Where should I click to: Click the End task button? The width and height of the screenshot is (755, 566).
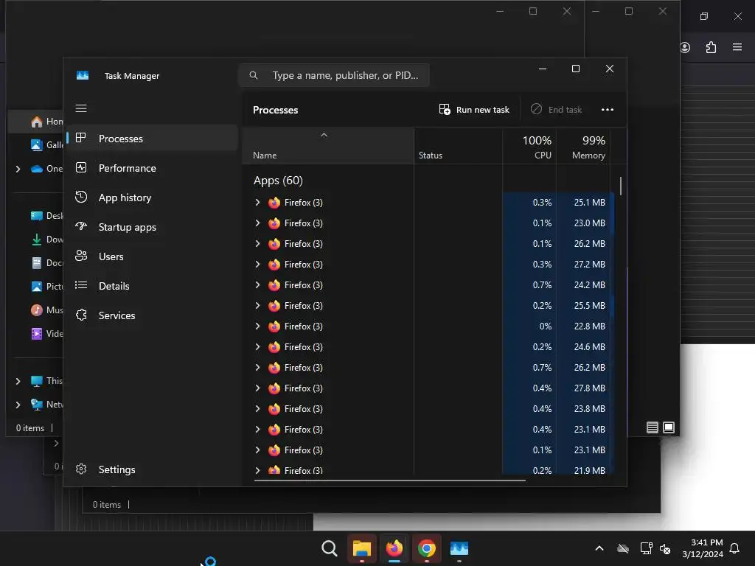[556, 110]
